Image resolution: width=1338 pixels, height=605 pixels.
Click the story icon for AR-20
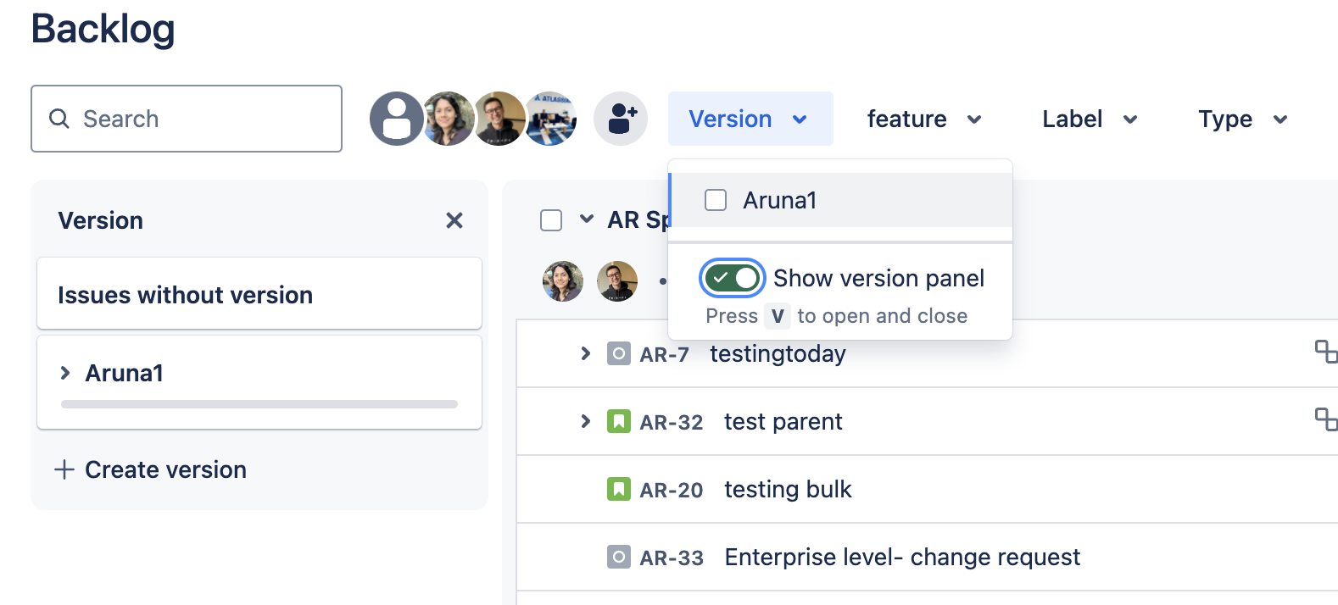619,489
